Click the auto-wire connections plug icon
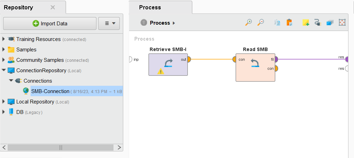The width and height of the screenshot is (354, 158). coord(318,23)
